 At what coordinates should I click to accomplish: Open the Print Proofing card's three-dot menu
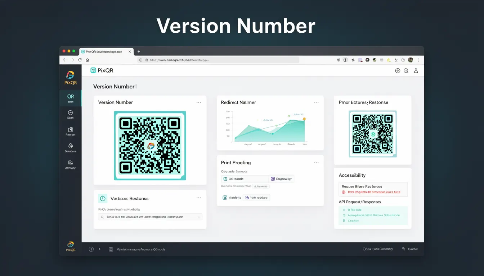pos(316,163)
